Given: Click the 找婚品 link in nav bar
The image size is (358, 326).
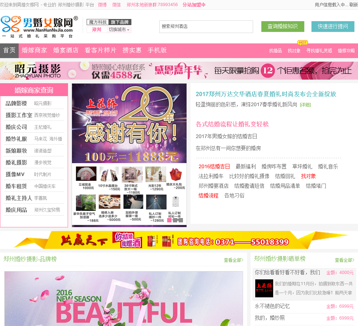Looking at the screenshot, I should coord(275,51).
